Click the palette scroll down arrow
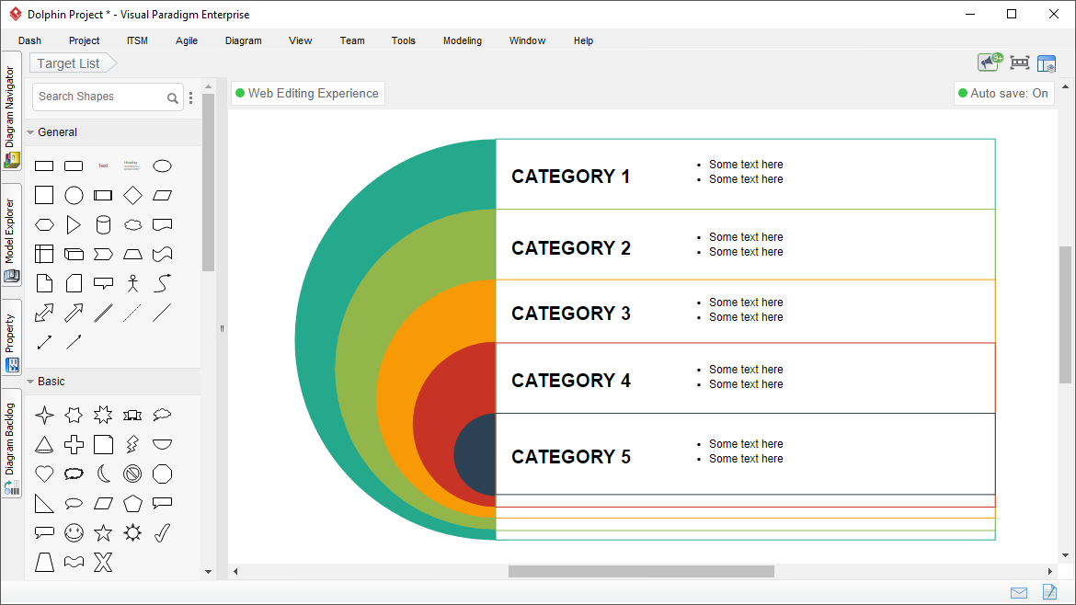The image size is (1076, 605). 209,571
